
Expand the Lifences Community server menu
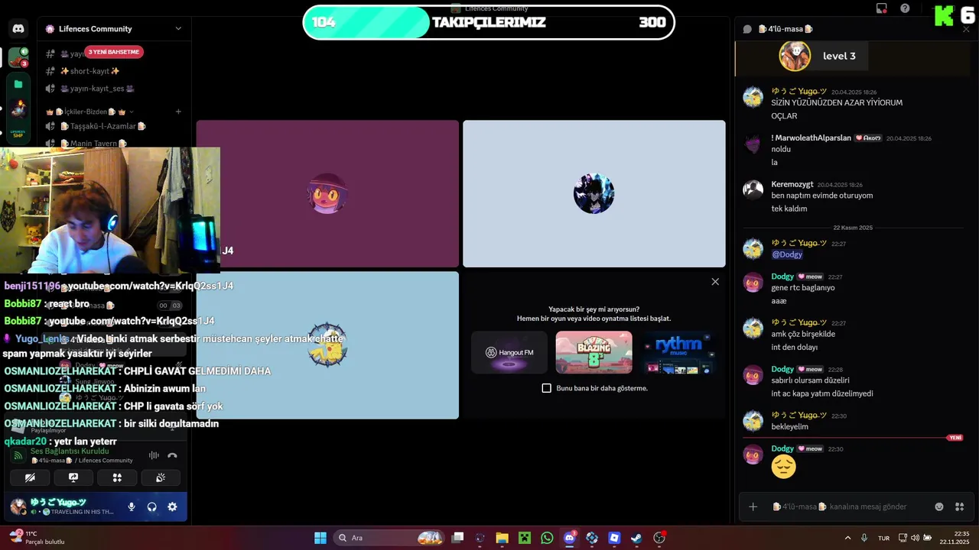(114, 29)
